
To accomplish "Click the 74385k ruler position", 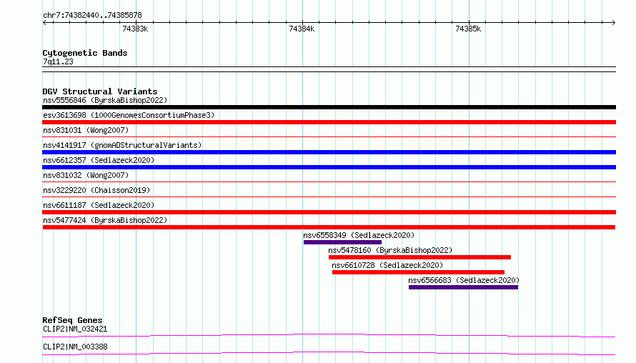I will point(468,29).
